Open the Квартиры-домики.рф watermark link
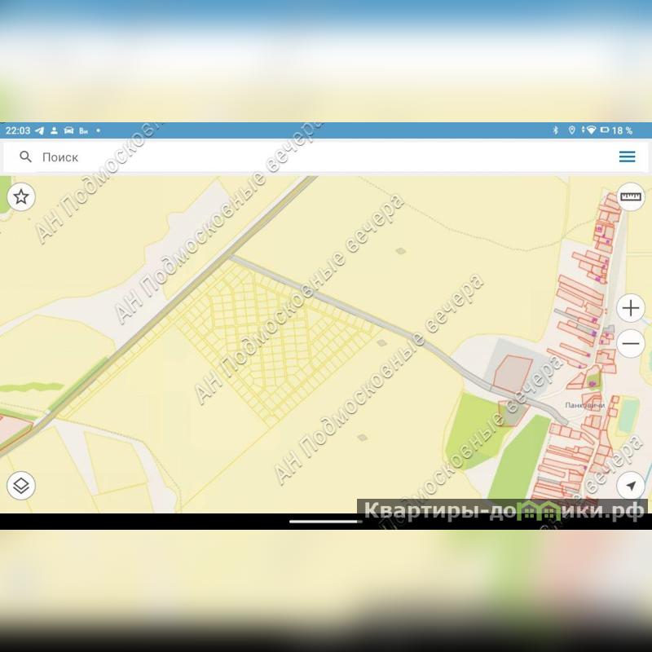652x652 pixels. [504, 511]
